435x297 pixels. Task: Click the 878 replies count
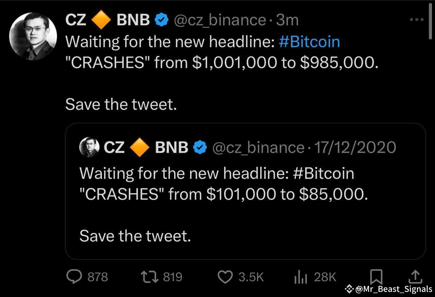pyautogui.click(x=97, y=277)
